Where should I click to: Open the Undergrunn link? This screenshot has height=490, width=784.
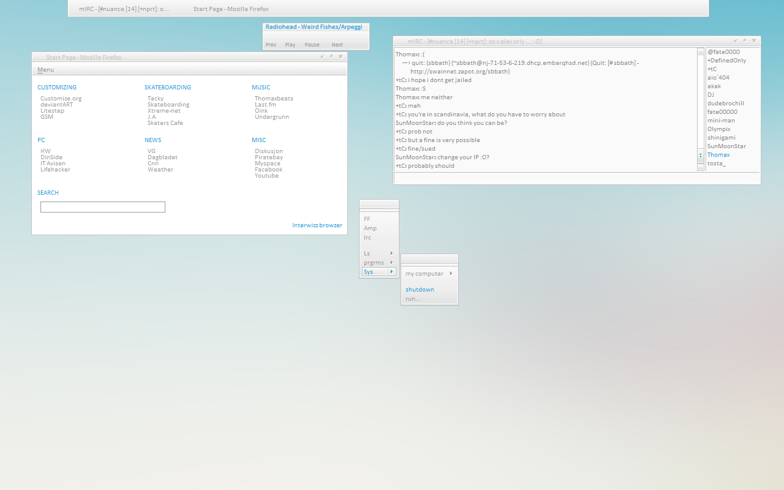272,117
